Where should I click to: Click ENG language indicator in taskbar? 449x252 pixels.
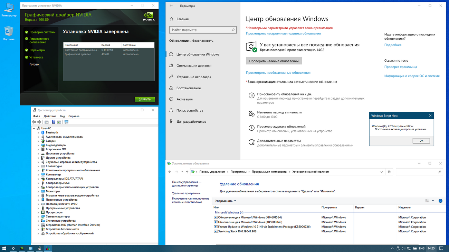pyautogui.click(x=421, y=248)
